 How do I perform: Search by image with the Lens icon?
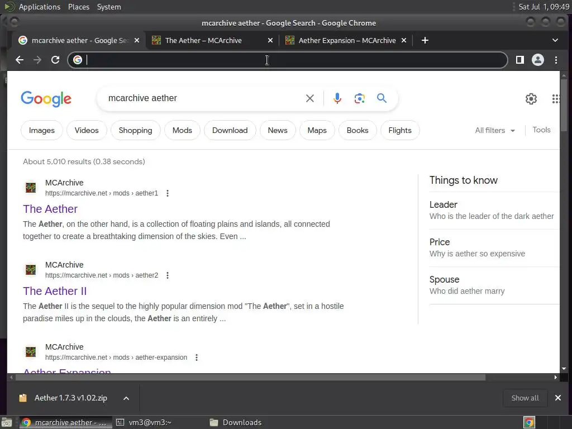coord(360,98)
